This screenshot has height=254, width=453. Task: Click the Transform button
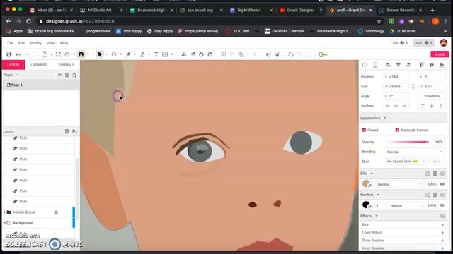coord(432,96)
